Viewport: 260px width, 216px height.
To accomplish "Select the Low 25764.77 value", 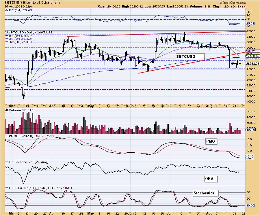I will click(x=155, y=6).
